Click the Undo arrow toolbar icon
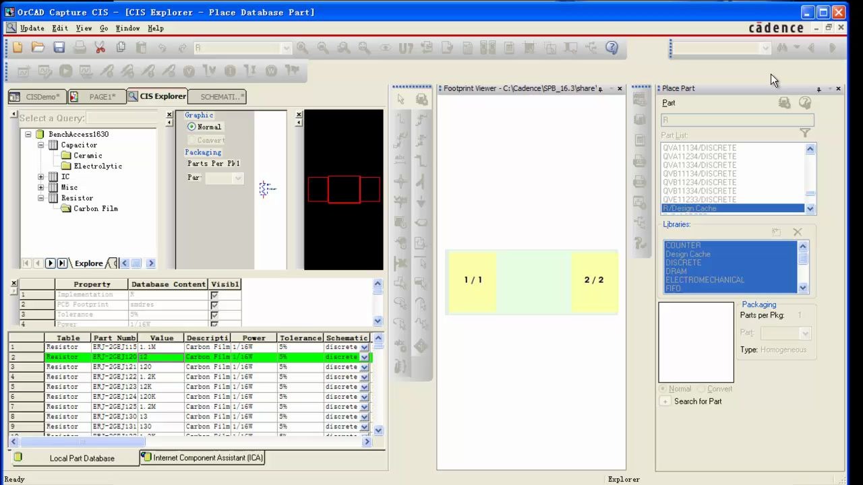The height and width of the screenshot is (485, 863). click(x=162, y=48)
